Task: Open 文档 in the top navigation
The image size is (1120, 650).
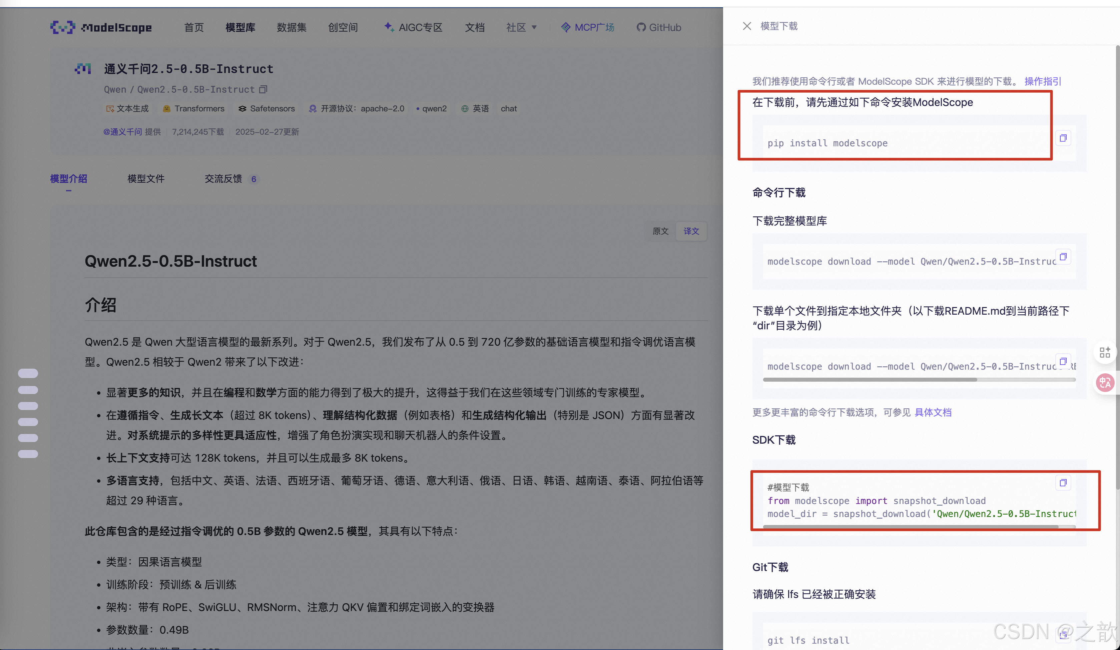Action: click(x=475, y=28)
